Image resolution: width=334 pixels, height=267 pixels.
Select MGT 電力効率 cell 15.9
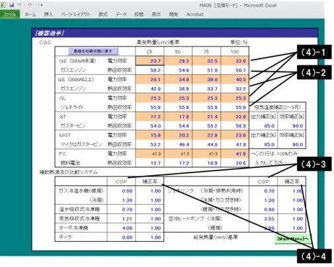pos(149,135)
